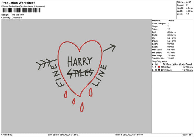The height and width of the screenshot is (137, 194).
Task: Click the Max Jump value 7.0 mm
Action: click(x=171, y=56)
